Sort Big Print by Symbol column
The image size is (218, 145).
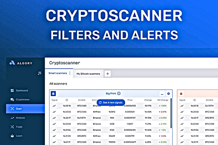pos(82,100)
